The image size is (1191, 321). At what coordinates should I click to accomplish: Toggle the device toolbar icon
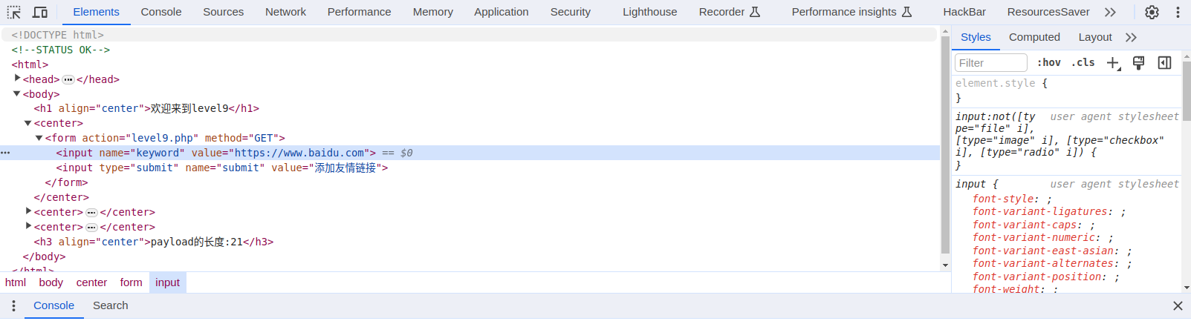click(x=40, y=13)
